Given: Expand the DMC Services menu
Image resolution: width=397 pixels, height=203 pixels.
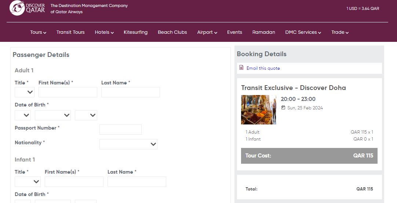Looking at the screenshot, I should coord(303,32).
